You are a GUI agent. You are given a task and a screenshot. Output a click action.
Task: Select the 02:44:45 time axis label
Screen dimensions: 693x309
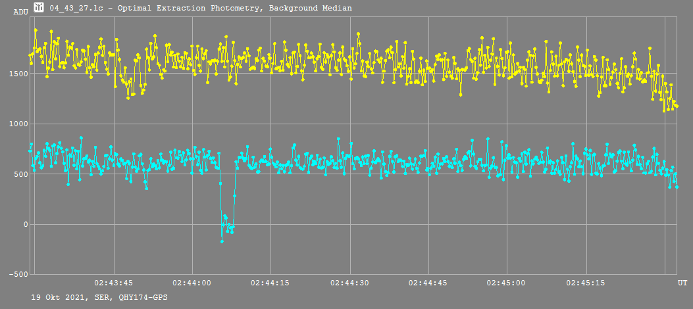428,283
